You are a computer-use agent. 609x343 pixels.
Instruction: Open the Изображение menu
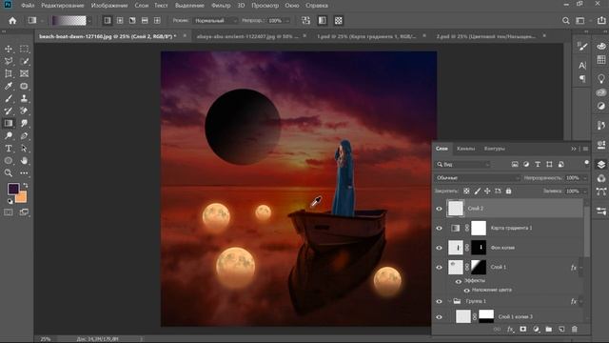click(109, 6)
